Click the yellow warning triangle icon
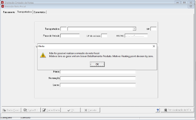Image resolution: width=196 pixels, height=120 pixels. pyautogui.click(x=43, y=55)
